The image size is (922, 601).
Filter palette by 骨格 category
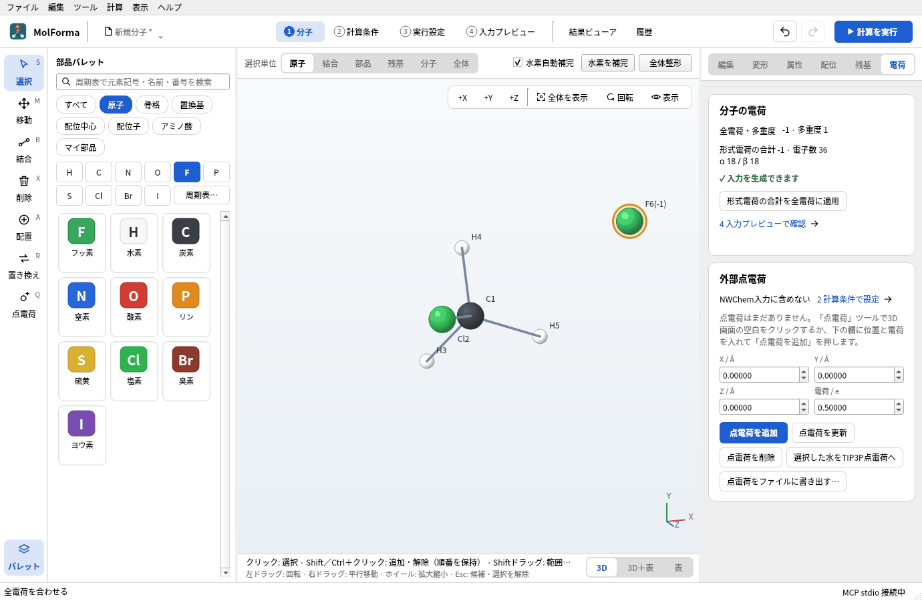pos(152,105)
